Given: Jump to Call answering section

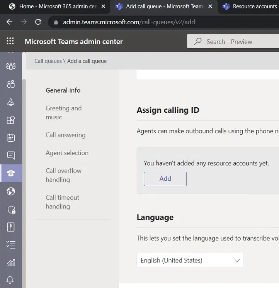Looking at the screenshot, I should coord(65,135).
